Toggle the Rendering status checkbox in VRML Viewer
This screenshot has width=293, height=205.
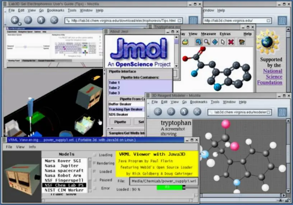(x=94, y=163)
